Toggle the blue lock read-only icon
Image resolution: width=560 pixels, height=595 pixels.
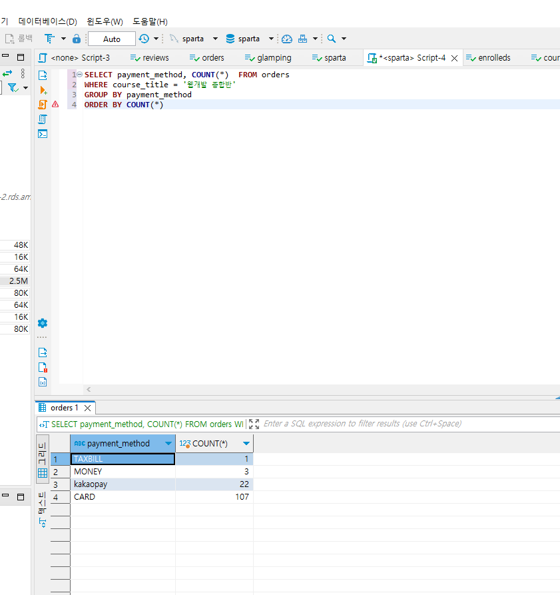77,39
